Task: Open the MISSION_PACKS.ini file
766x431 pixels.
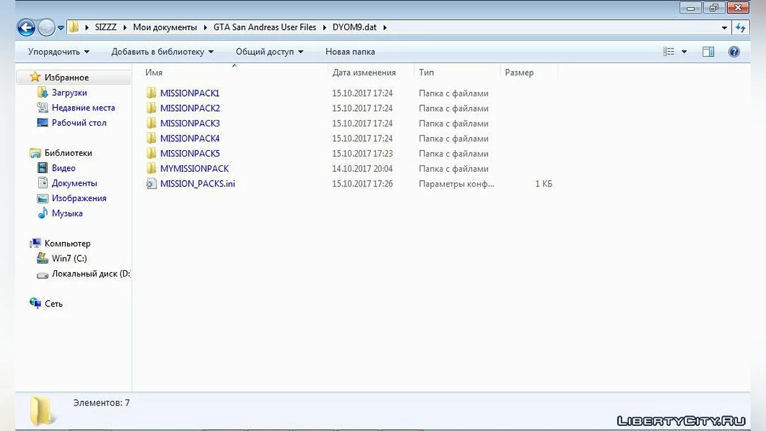Action: [197, 184]
